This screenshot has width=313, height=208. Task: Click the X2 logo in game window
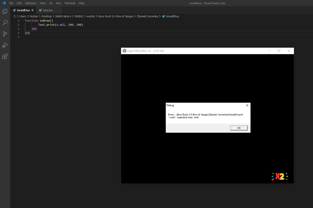(280, 176)
